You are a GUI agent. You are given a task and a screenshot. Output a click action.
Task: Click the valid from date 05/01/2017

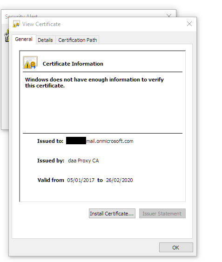tap(81, 180)
